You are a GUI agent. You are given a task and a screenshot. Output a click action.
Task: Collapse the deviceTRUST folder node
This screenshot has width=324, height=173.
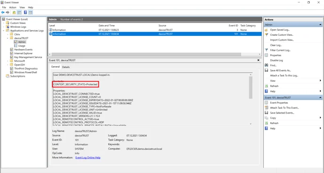[8, 38]
